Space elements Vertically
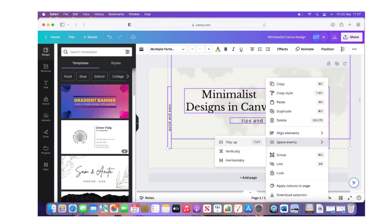 [240, 151]
